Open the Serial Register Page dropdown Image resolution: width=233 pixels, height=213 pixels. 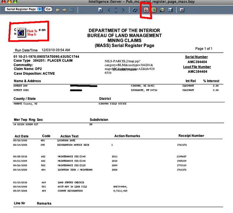24,9
